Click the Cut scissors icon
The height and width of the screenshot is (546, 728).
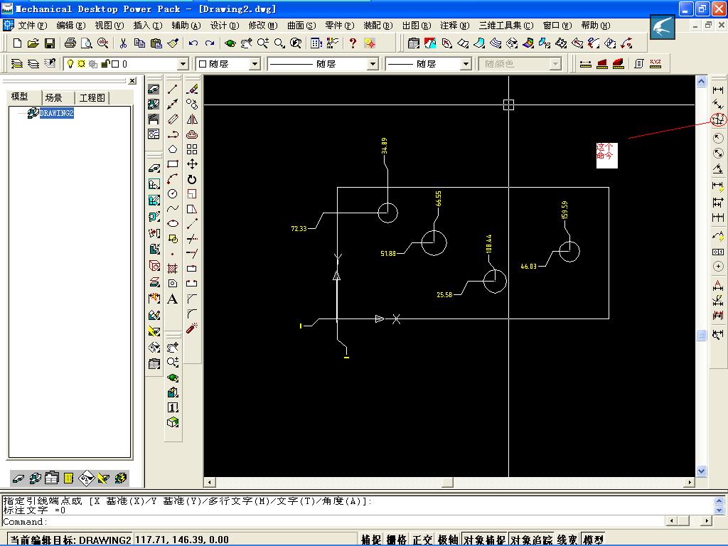click(x=123, y=43)
